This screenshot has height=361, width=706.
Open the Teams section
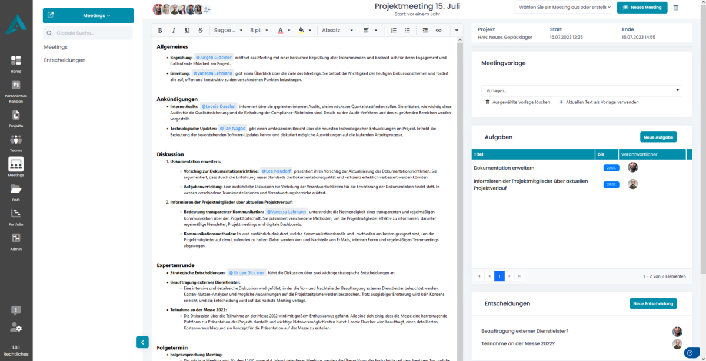[x=16, y=143]
